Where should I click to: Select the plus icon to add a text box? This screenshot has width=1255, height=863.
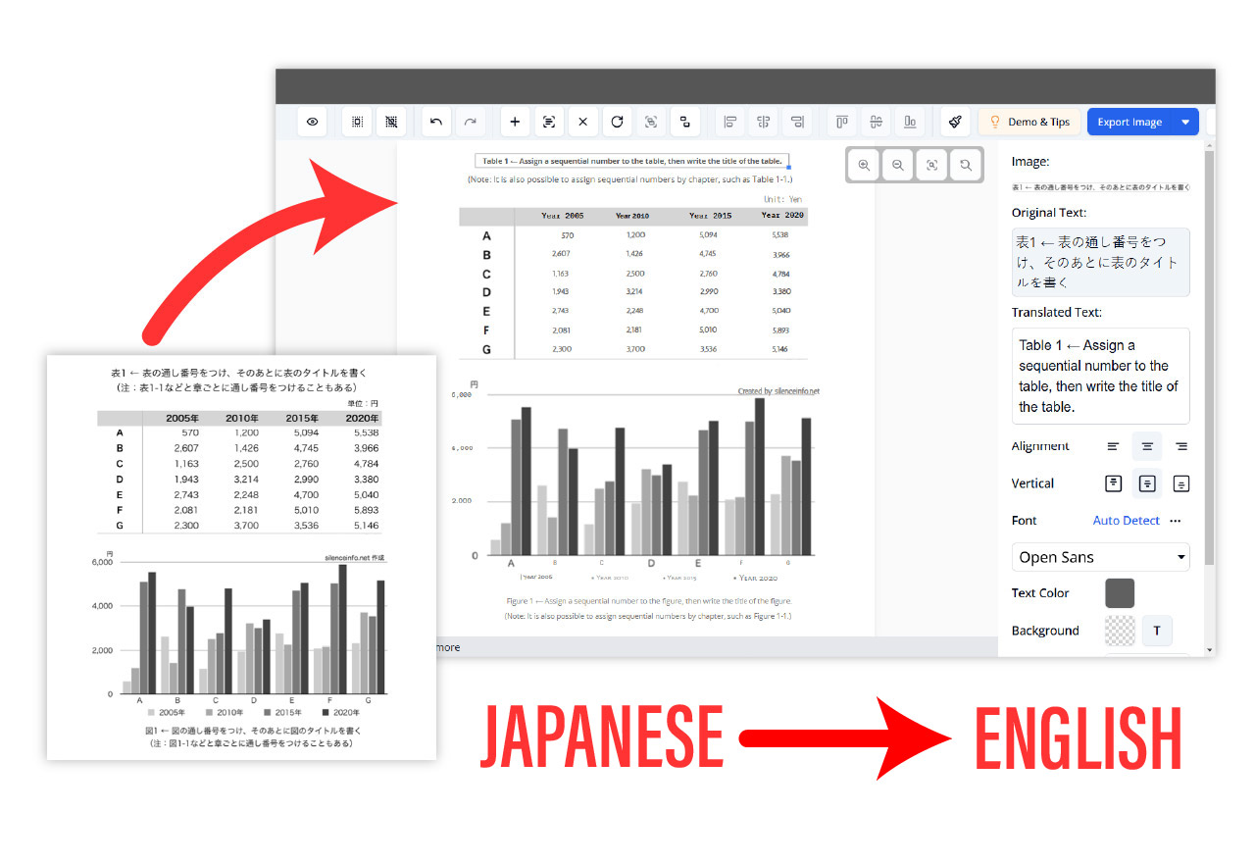click(x=515, y=121)
